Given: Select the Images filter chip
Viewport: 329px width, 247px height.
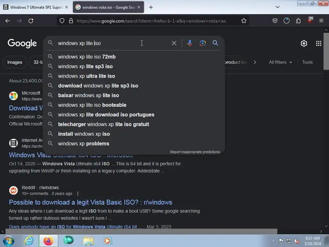Looking at the screenshot, I should [x=15, y=62].
